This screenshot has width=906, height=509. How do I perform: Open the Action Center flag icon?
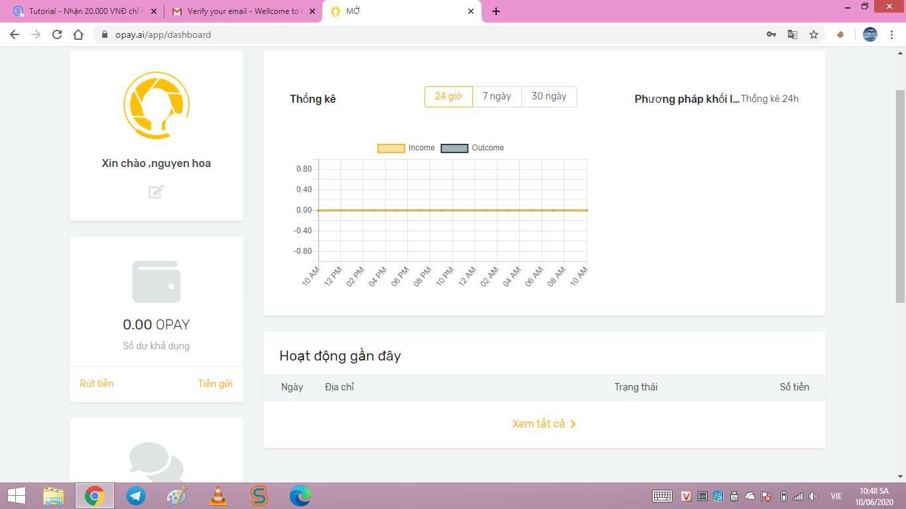[x=766, y=496]
